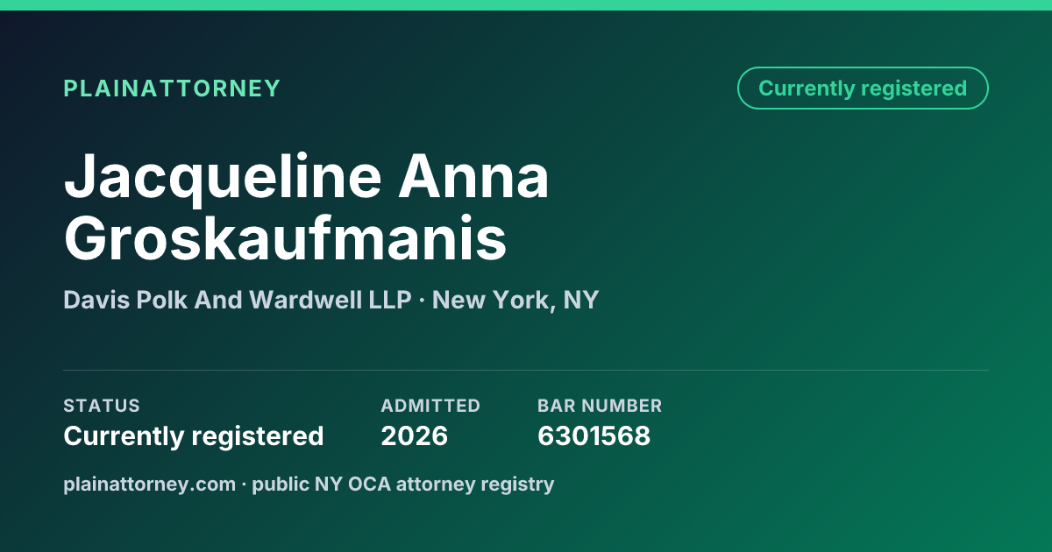This screenshot has height=552, width=1052.
Task: Click the green accent bar at top
Action: coord(526,5)
